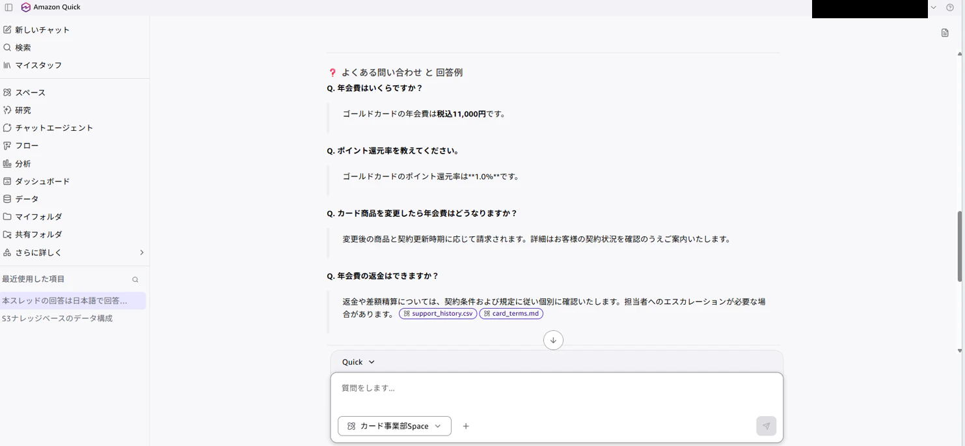The image size is (965, 446).
Task: Open the support_history.csv source chip
Action: 438,314
